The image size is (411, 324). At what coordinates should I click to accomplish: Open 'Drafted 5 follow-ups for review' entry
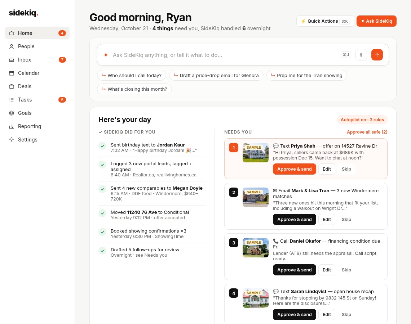(x=152, y=252)
